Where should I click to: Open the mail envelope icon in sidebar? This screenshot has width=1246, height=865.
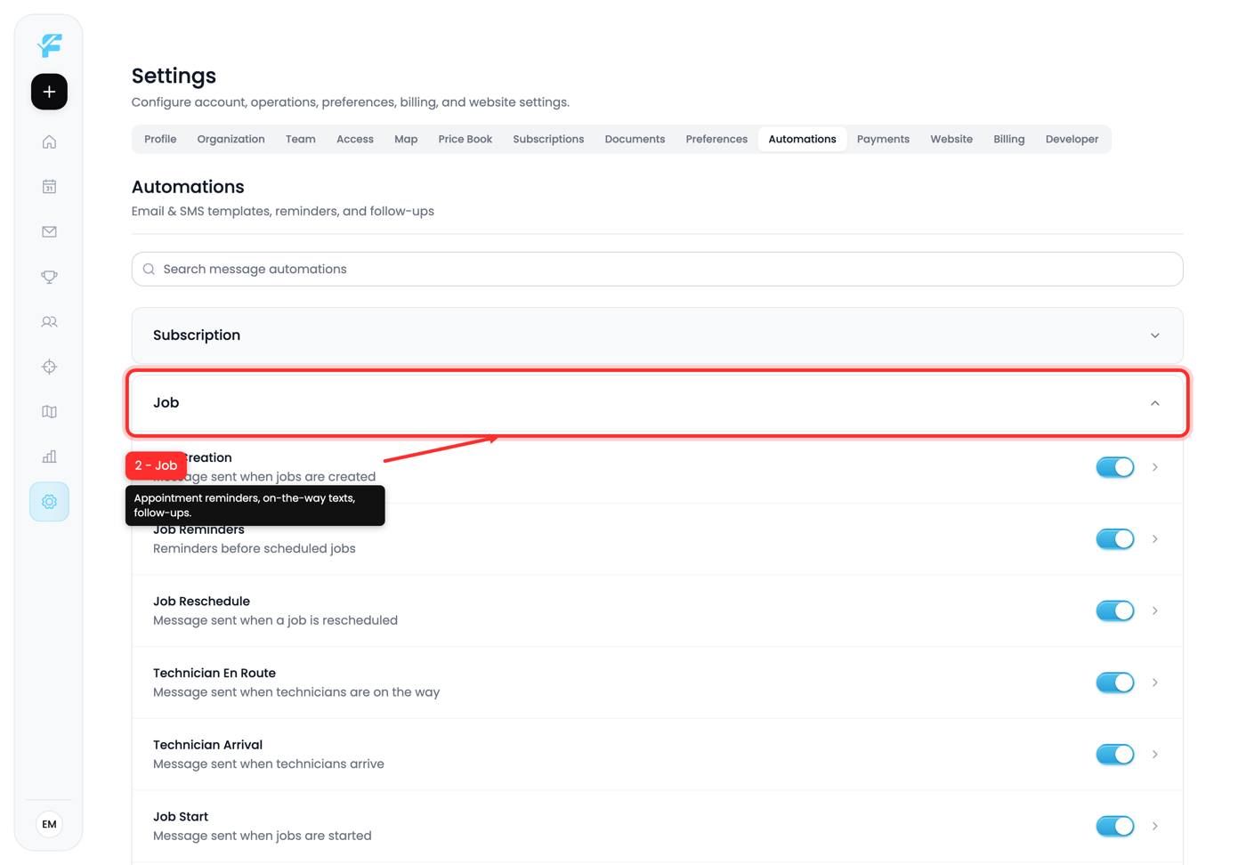[x=49, y=231]
